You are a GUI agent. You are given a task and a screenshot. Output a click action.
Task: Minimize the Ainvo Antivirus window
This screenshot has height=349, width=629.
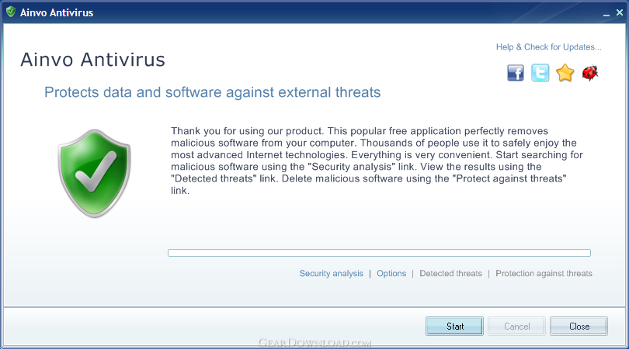click(606, 13)
